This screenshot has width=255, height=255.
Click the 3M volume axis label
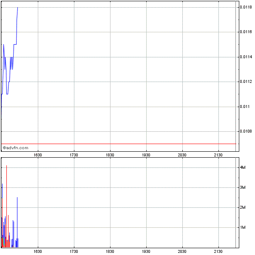tap(243, 187)
